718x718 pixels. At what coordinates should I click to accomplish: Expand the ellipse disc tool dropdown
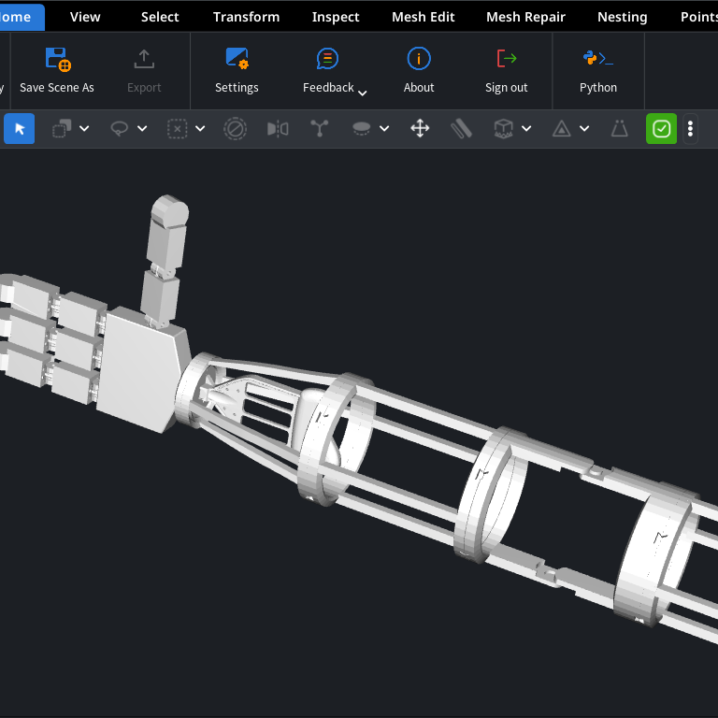tap(384, 129)
